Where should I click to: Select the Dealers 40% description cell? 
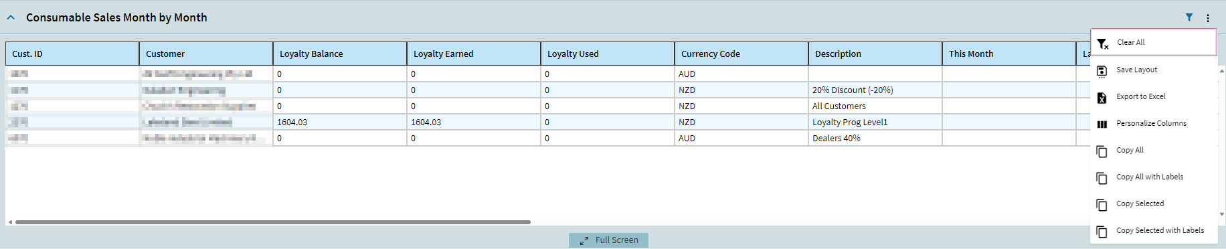click(875, 138)
